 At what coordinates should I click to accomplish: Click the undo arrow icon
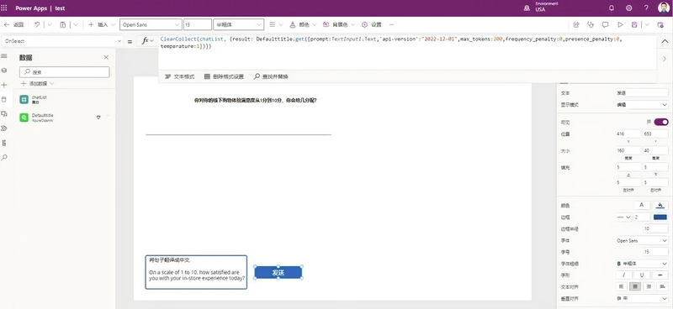point(37,25)
